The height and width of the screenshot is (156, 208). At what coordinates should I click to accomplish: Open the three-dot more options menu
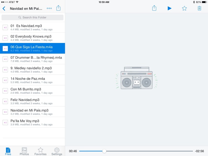[x=49, y=8]
